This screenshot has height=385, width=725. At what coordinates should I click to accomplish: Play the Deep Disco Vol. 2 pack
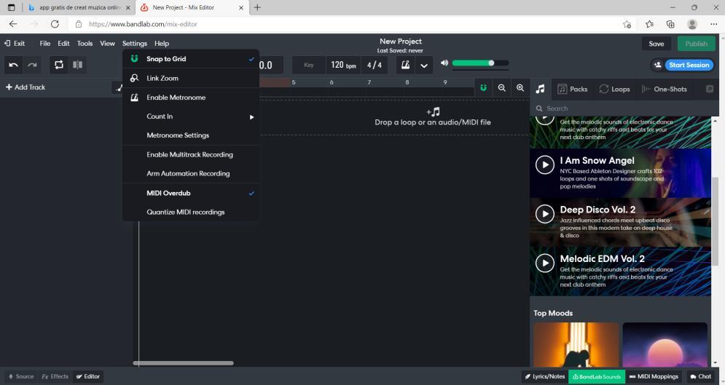tap(545, 214)
